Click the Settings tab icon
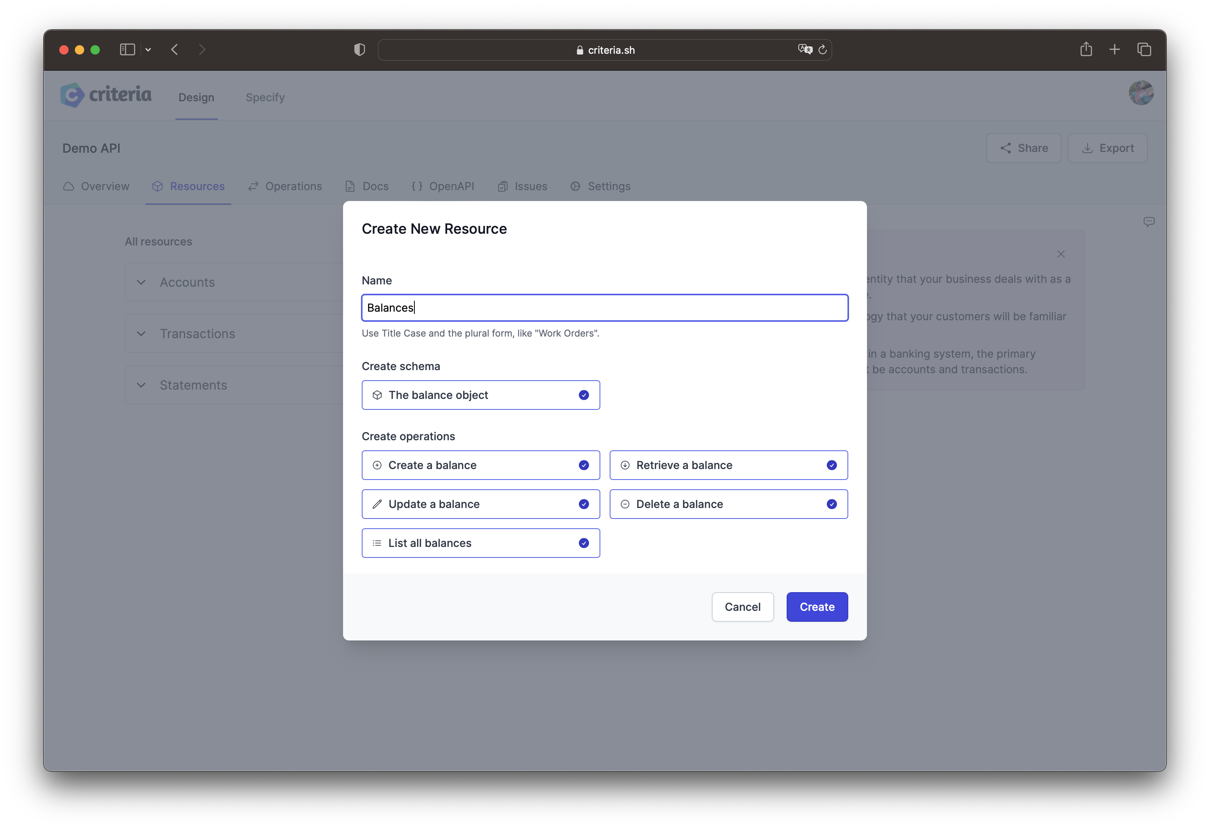The width and height of the screenshot is (1210, 829). (577, 186)
